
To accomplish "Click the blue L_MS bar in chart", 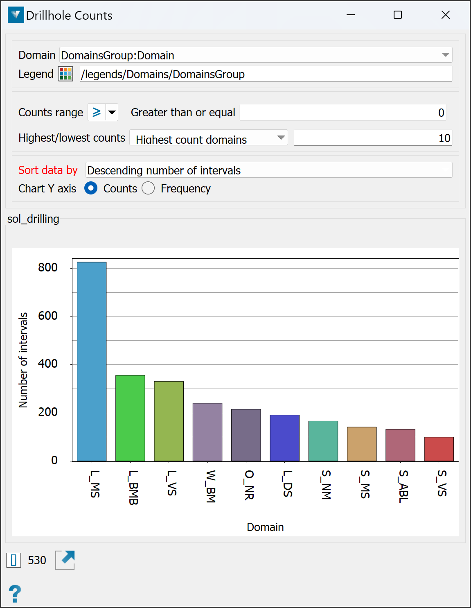I will (x=92, y=361).
